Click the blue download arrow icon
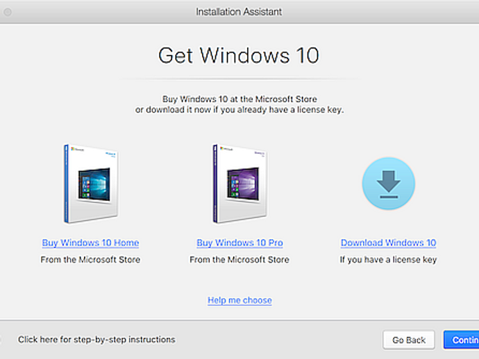The image size is (479, 359). (x=388, y=184)
